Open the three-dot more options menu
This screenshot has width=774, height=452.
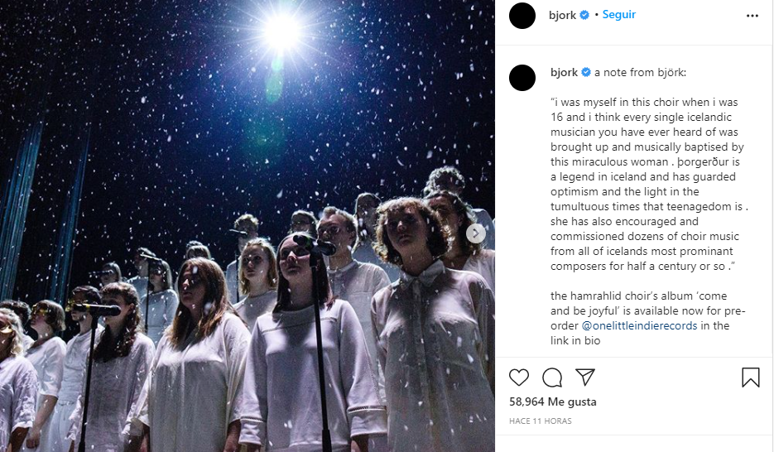[x=752, y=16]
